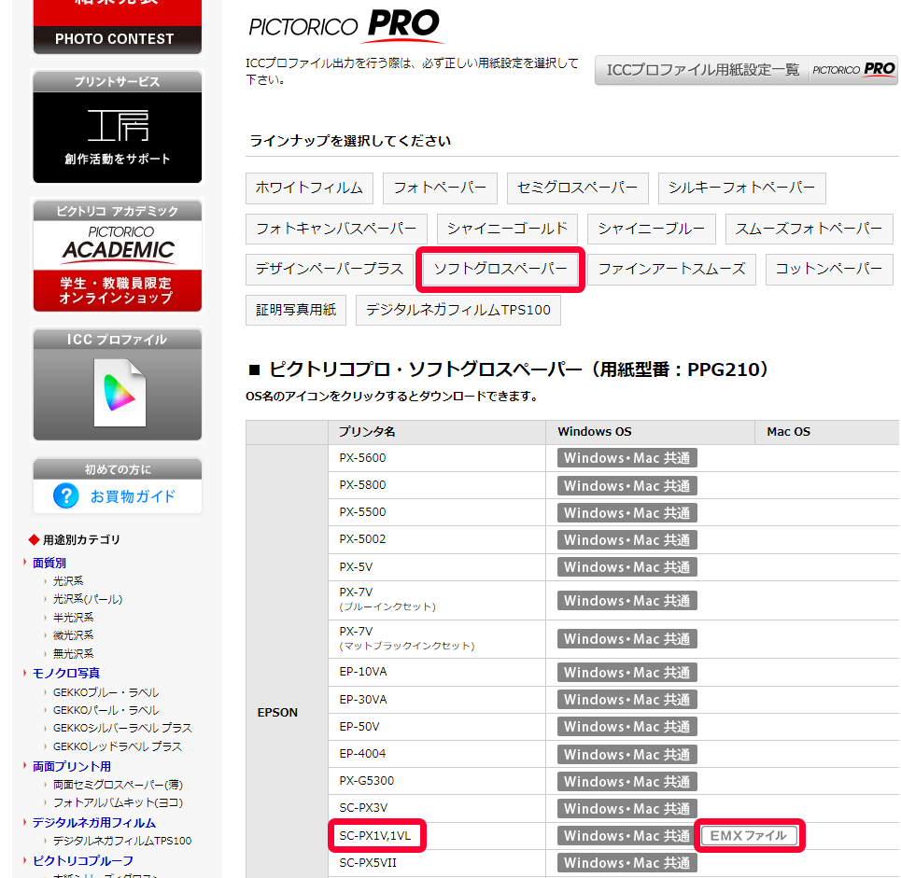Open the Pictorico Academic online shop banner
Image resolution: width=901 pixels, height=878 pixels.
(x=117, y=255)
